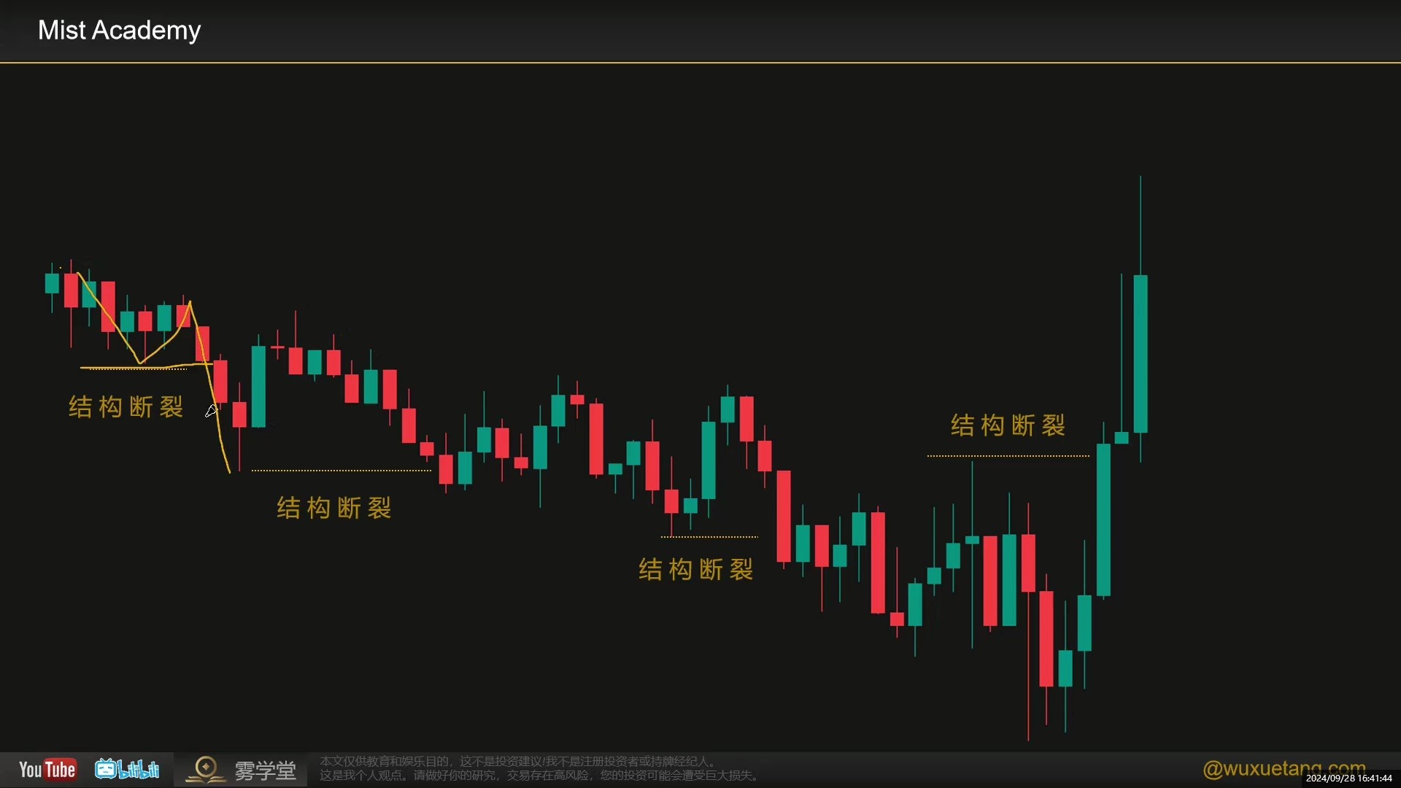Image resolution: width=1401 pixels, height=788 pixels.
Task: Click the 结构断裂 label beside the hand-drawn yellow line
Action: (x=126, y=407)
